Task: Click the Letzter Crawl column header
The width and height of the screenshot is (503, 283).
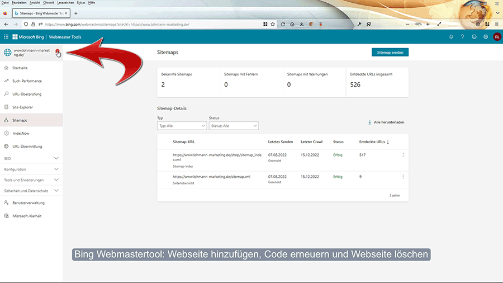Action: point(311,142)
